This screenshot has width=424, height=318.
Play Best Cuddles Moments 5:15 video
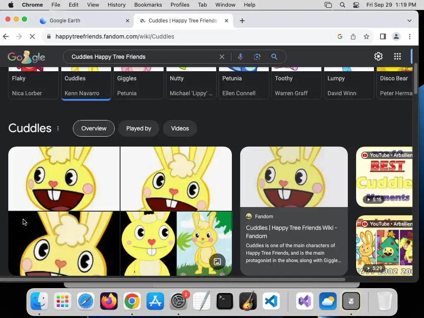tap(384, 177)
